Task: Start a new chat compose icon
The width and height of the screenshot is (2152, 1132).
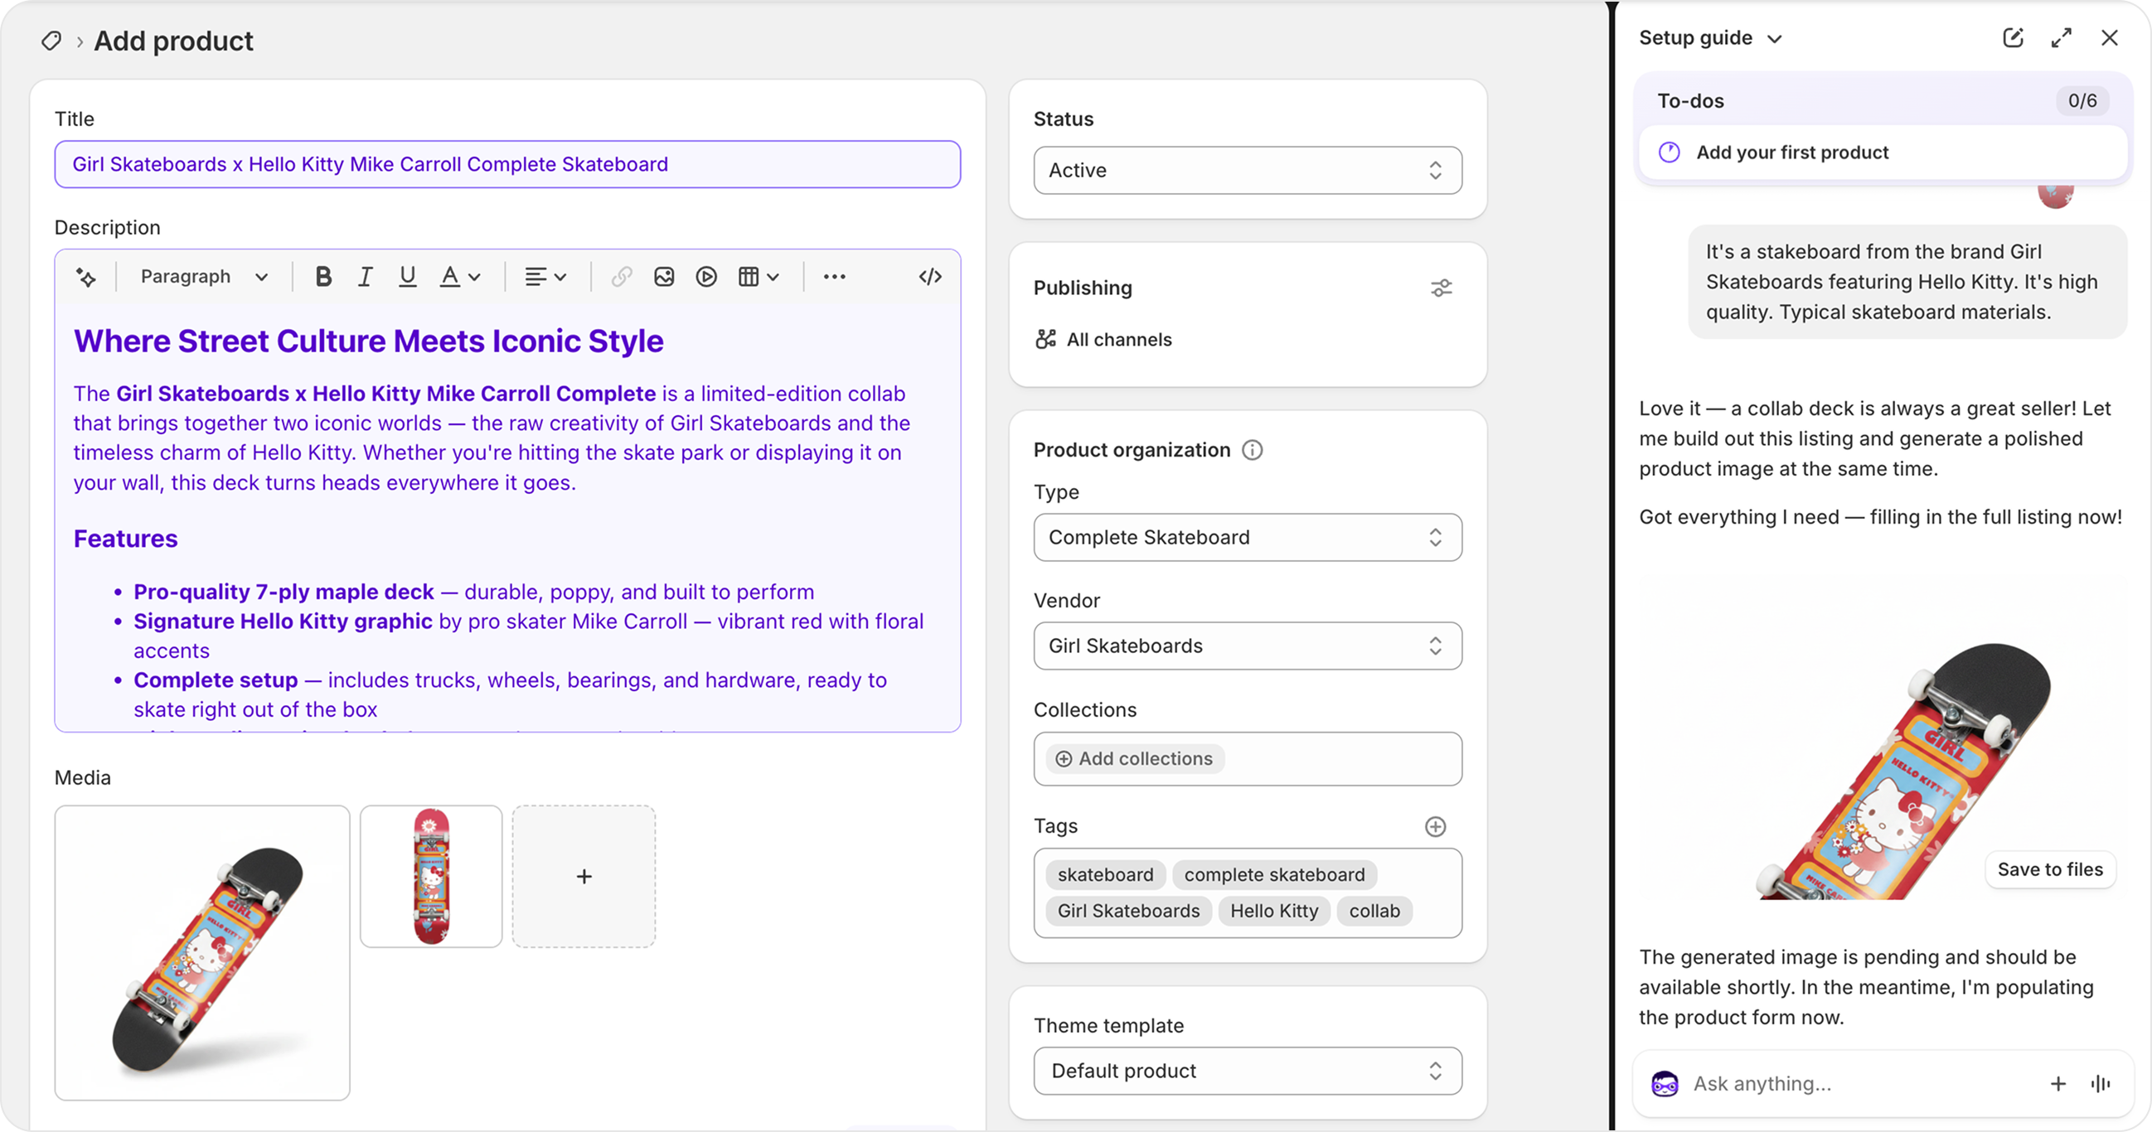Action: (2013, 37)
